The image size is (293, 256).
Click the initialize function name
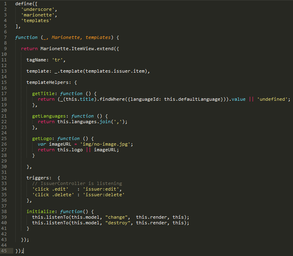tap(41, 211)
